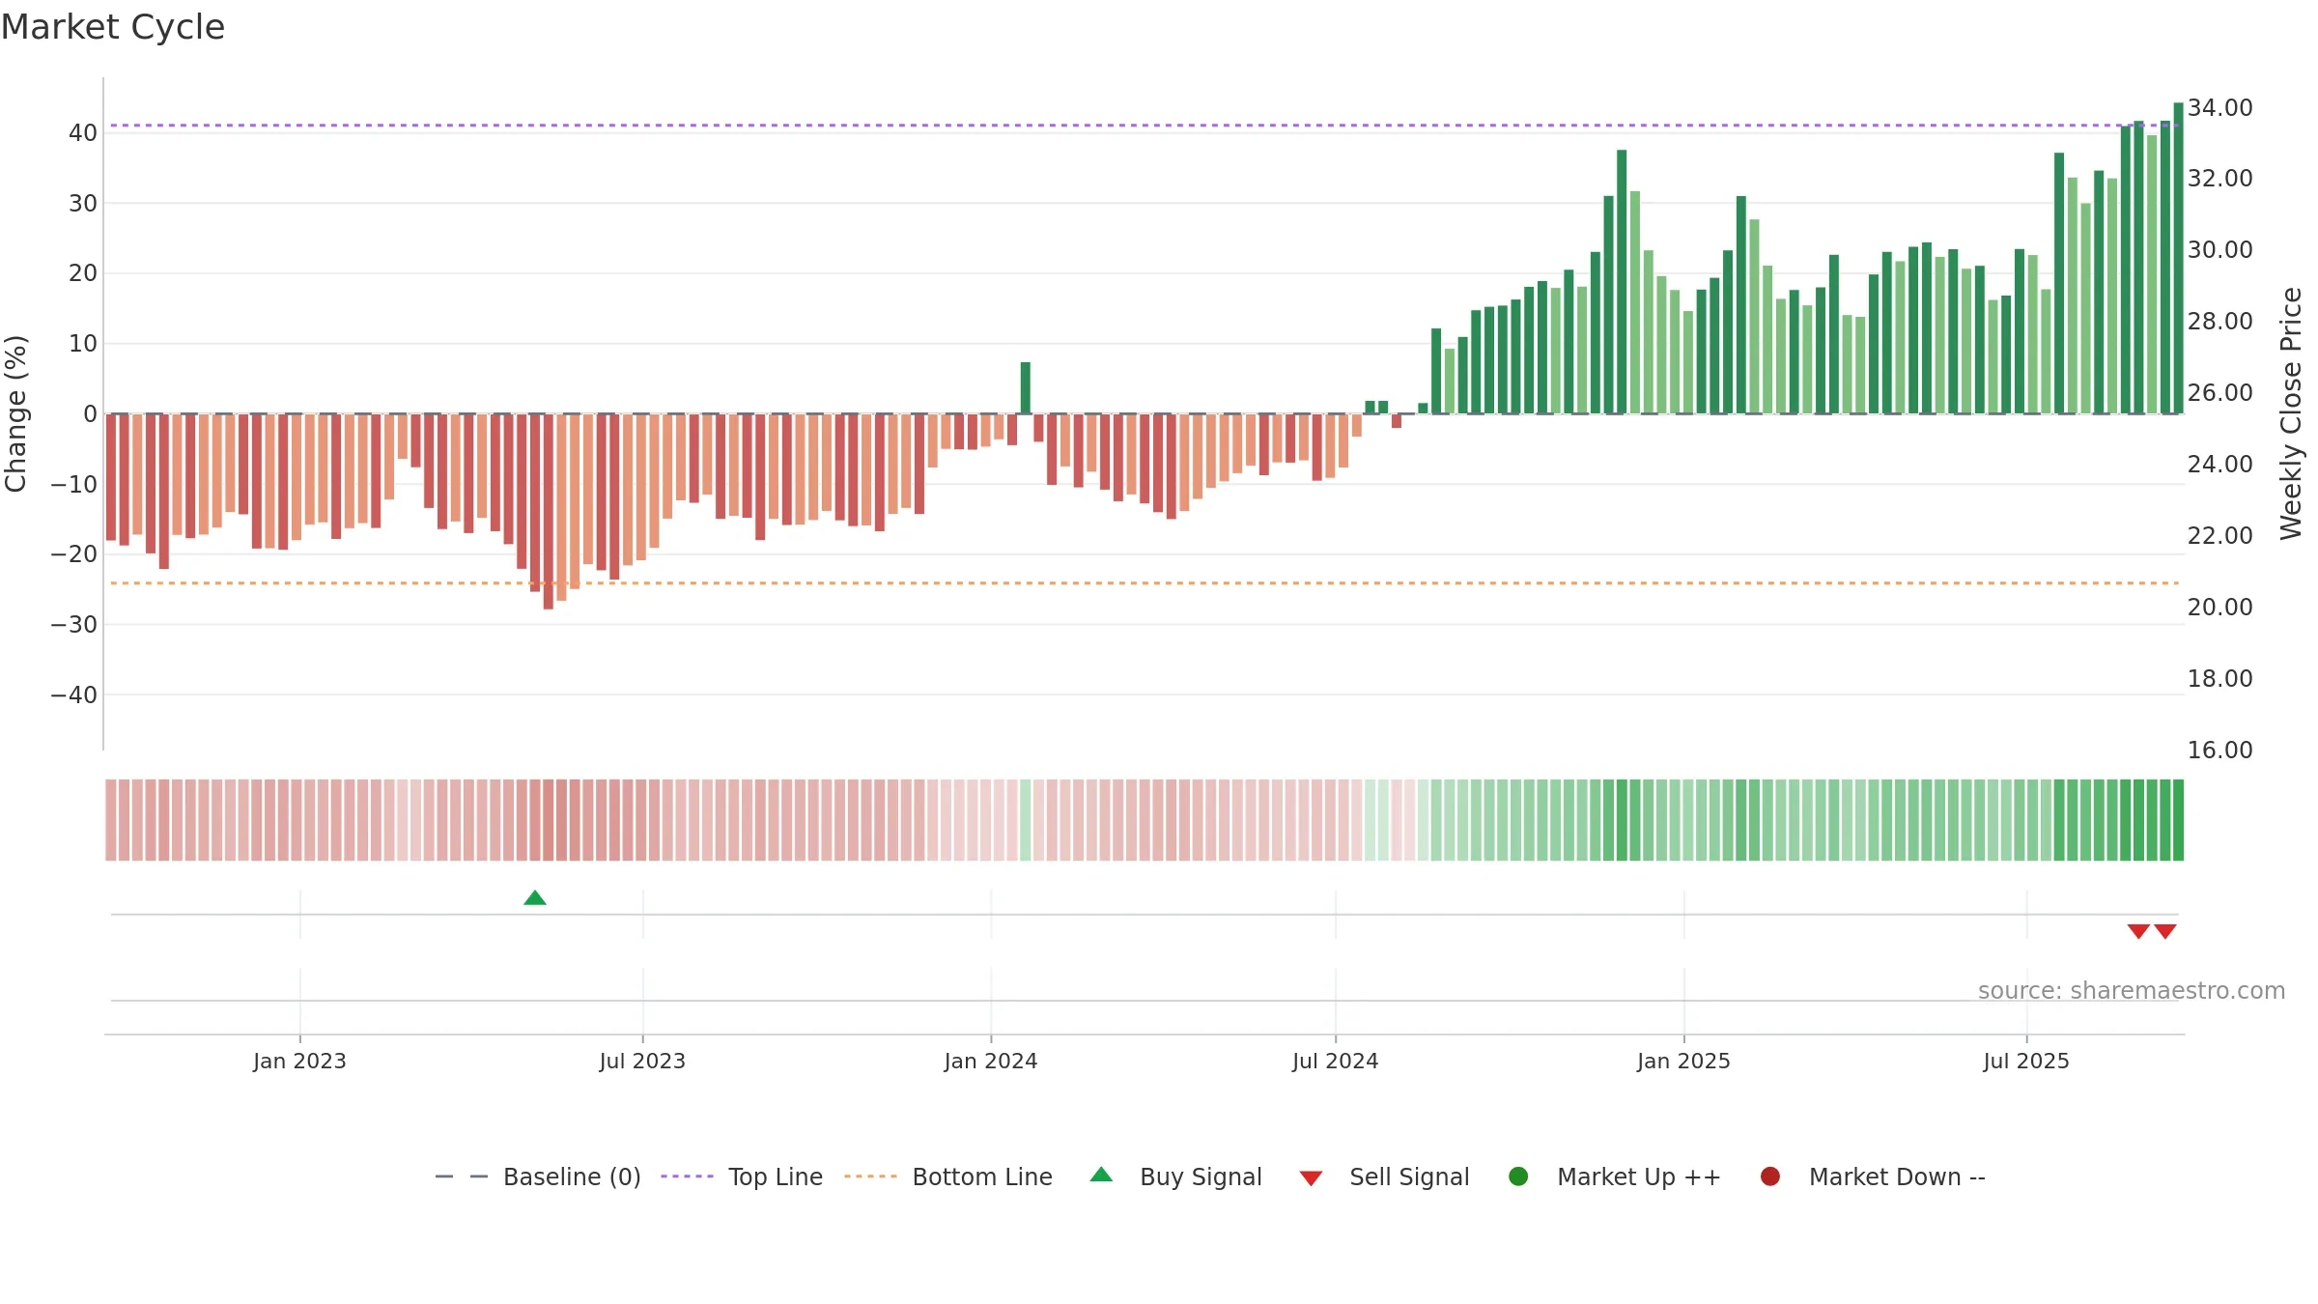Toggle the Market Up ++ legend entry
This screenshot has width=2318, height=1304.
tap(1614, 1176)
